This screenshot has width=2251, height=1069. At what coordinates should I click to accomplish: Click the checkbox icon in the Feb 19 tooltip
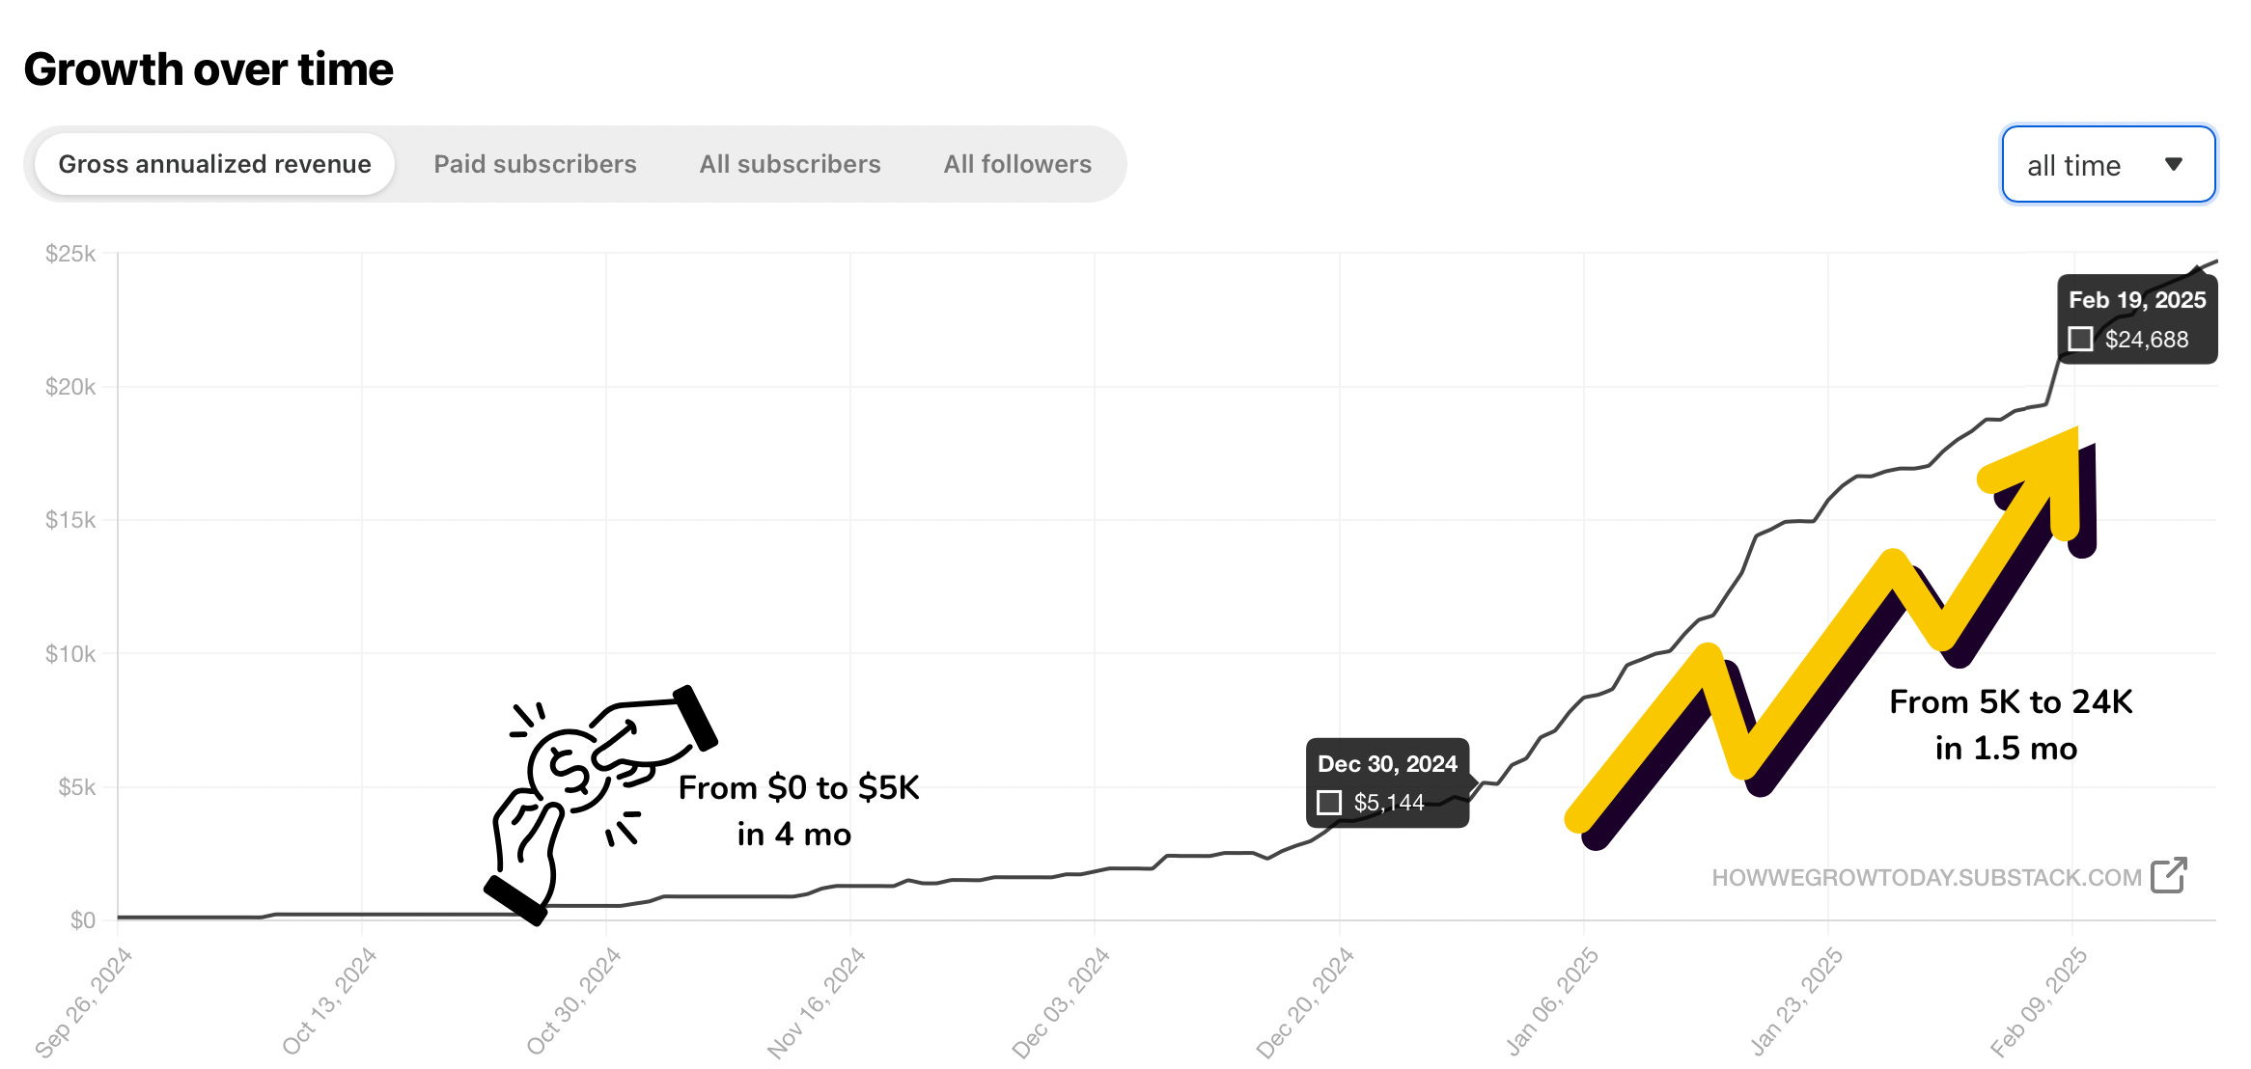2079,339
